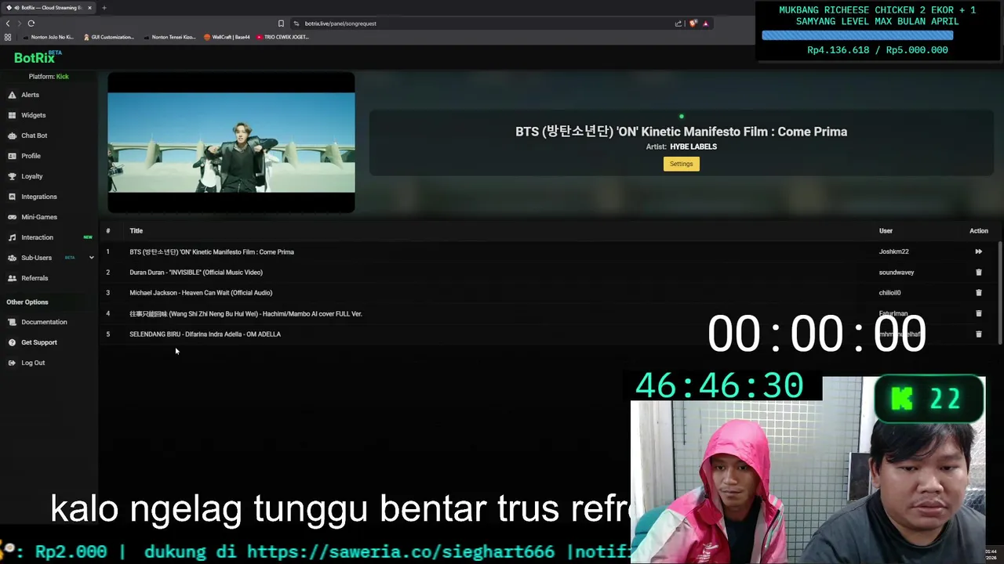Click the share icon in address bar
This screenshot has height=564, width=1004.
tap(678, 23)
